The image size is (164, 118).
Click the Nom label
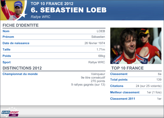click(x=6, y=31)
